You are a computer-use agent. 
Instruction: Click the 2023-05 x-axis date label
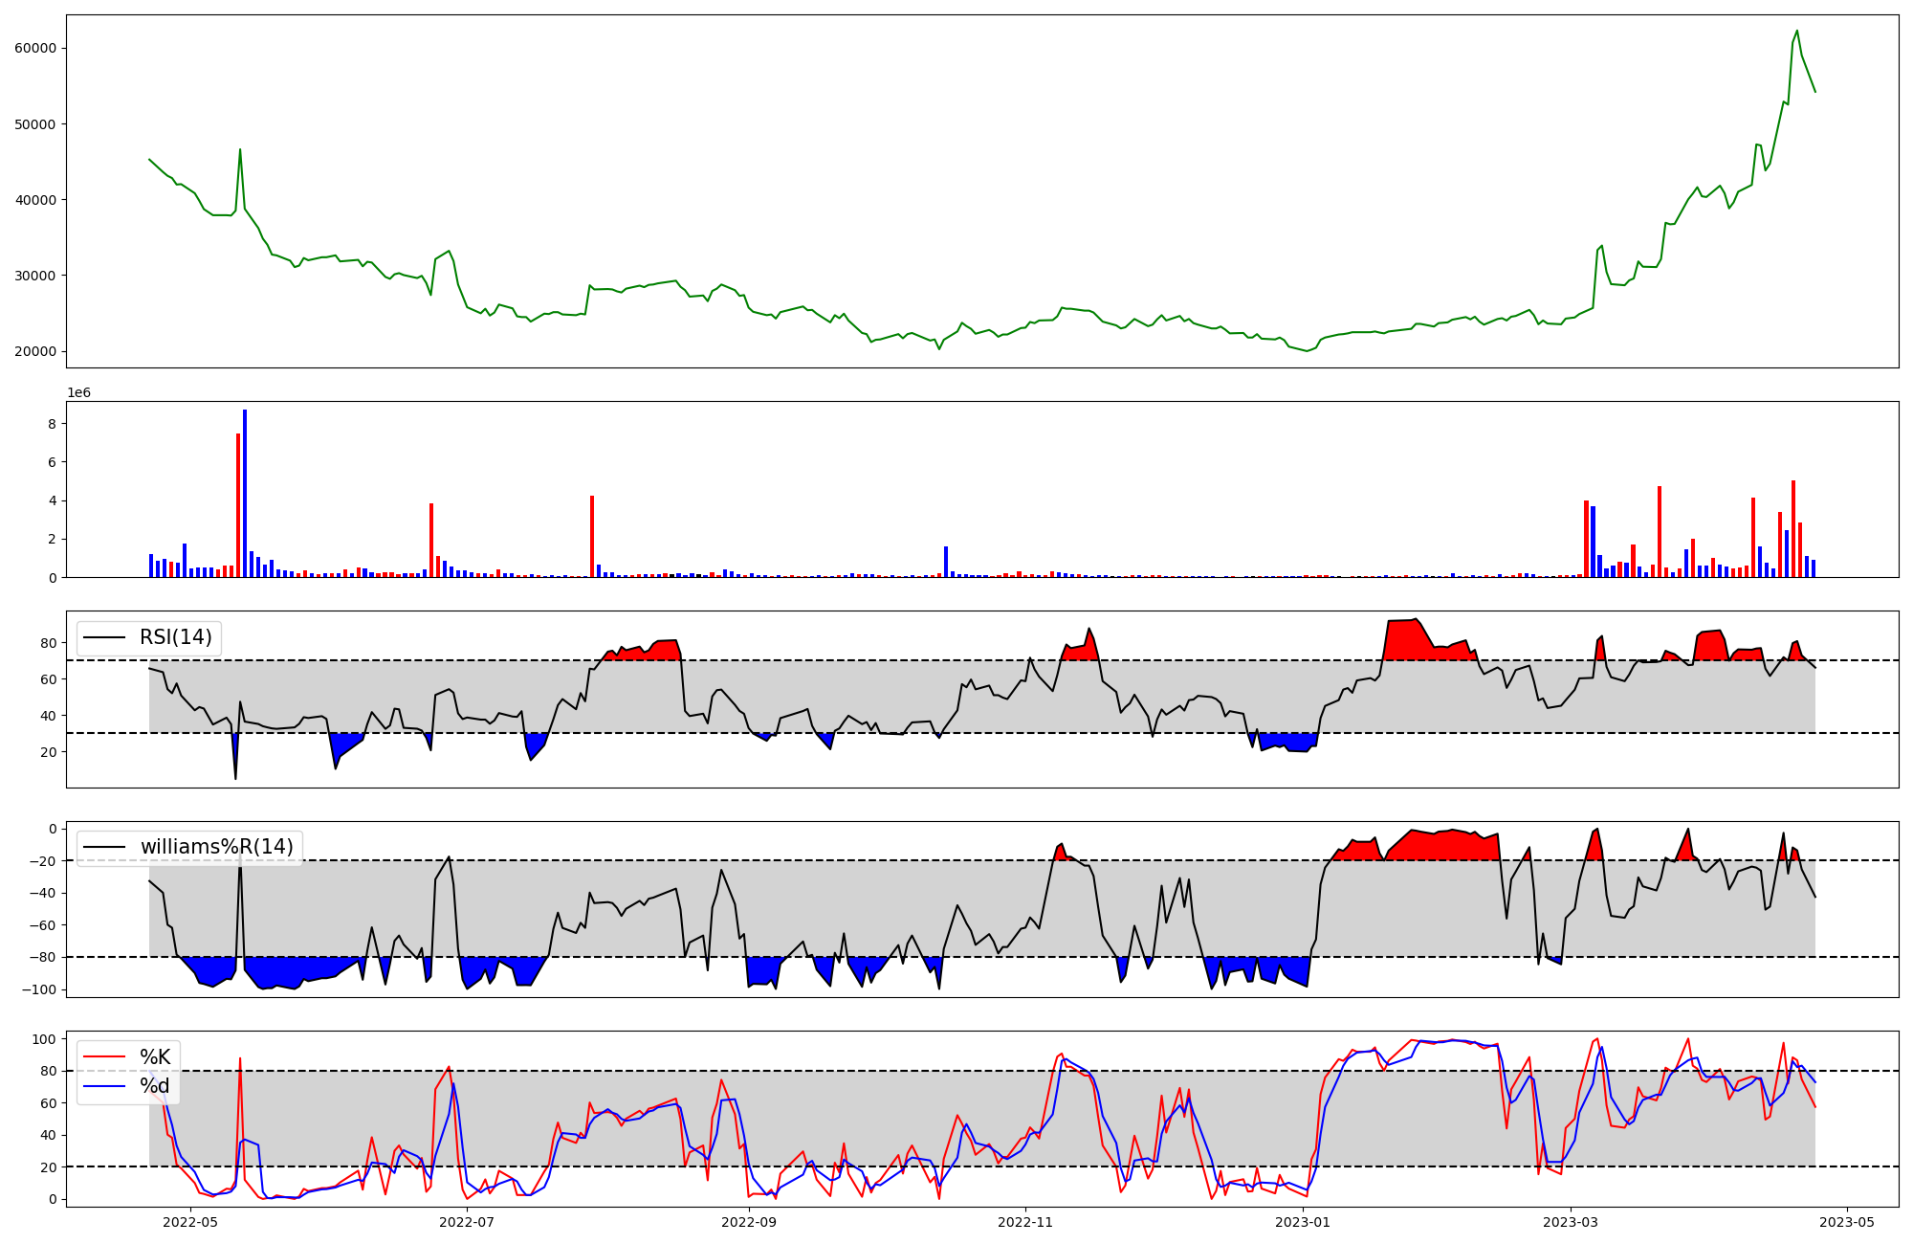(1846, 1222)
